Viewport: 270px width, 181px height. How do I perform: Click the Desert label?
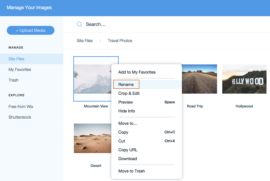pyautogui.click(x=96, y=165)
